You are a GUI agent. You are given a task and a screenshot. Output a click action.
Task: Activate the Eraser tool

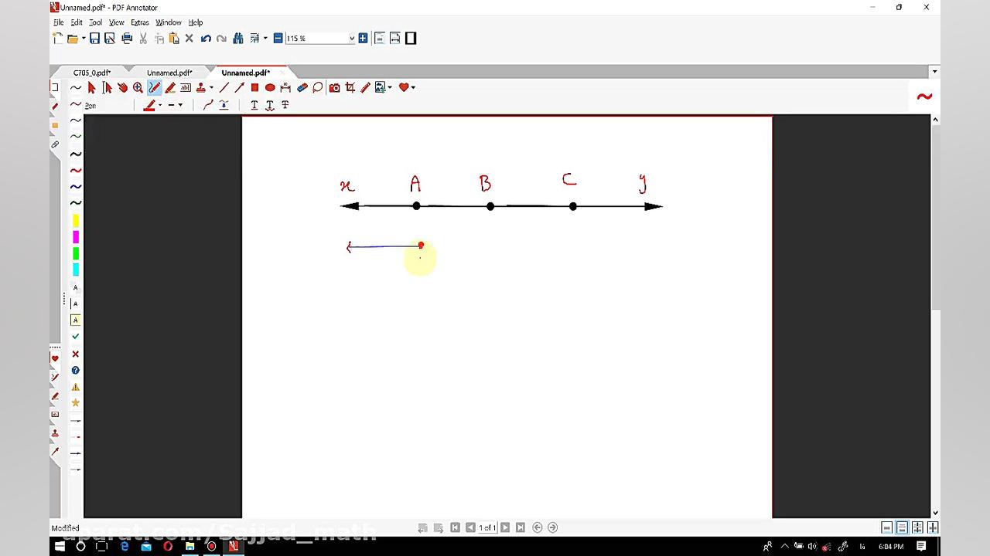[x=302, y=87]
